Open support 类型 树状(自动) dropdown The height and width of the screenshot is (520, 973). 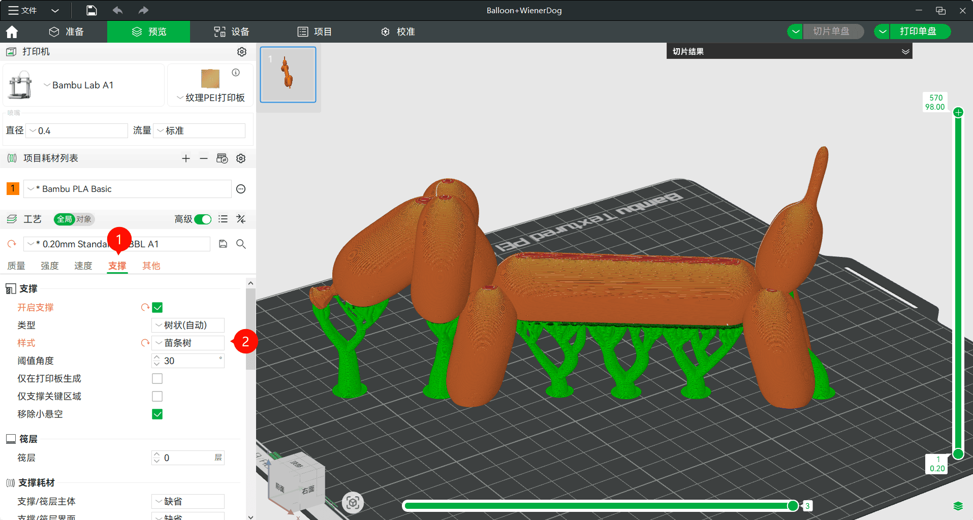188,325
